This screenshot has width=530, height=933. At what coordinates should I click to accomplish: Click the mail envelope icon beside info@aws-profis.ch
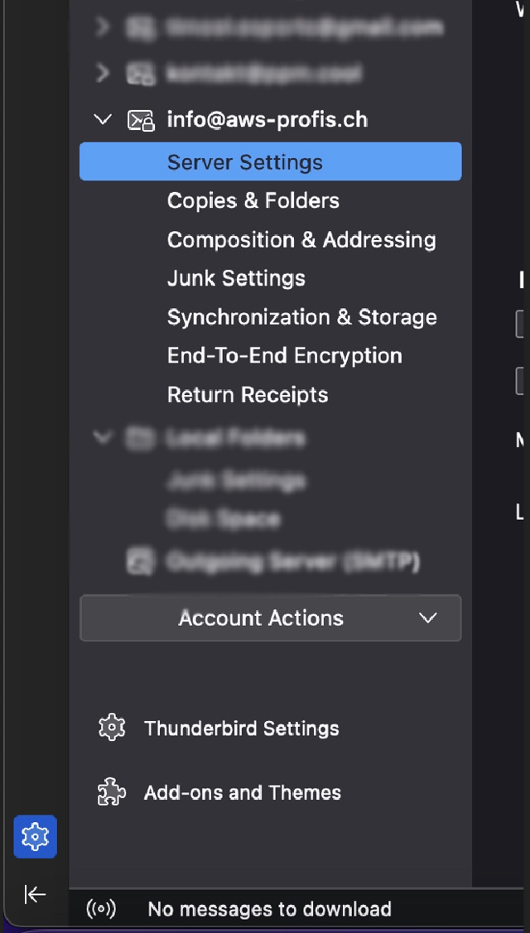[x=141, y=120]
